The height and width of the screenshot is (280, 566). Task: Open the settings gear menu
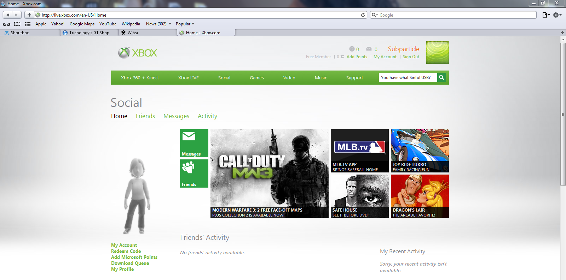(x=558, y=15)
